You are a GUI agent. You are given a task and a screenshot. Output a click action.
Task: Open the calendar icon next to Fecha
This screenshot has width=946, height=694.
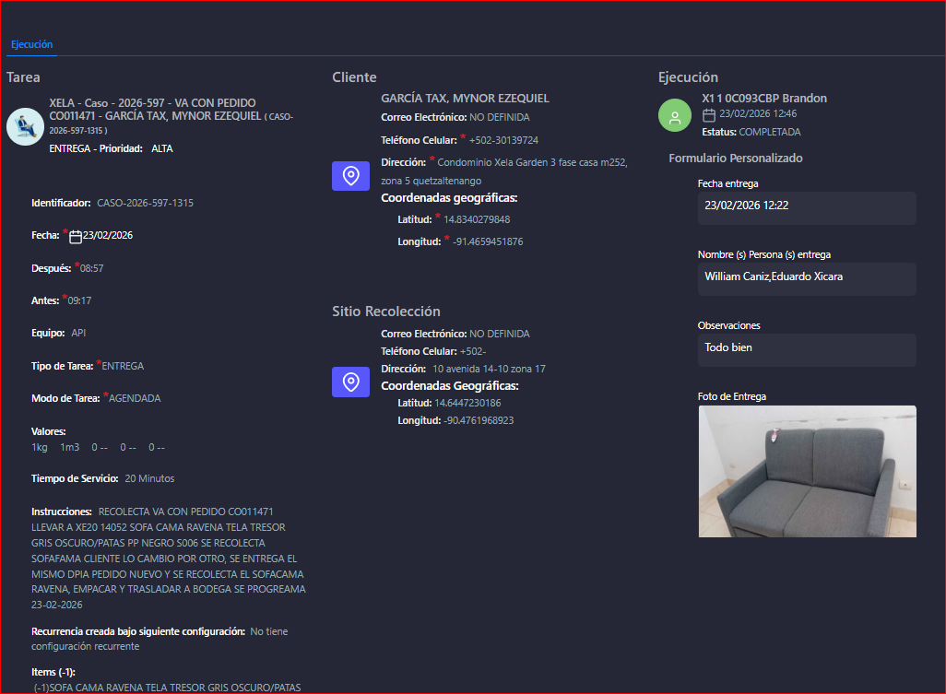pyautogui.click(x=76, y=237)
